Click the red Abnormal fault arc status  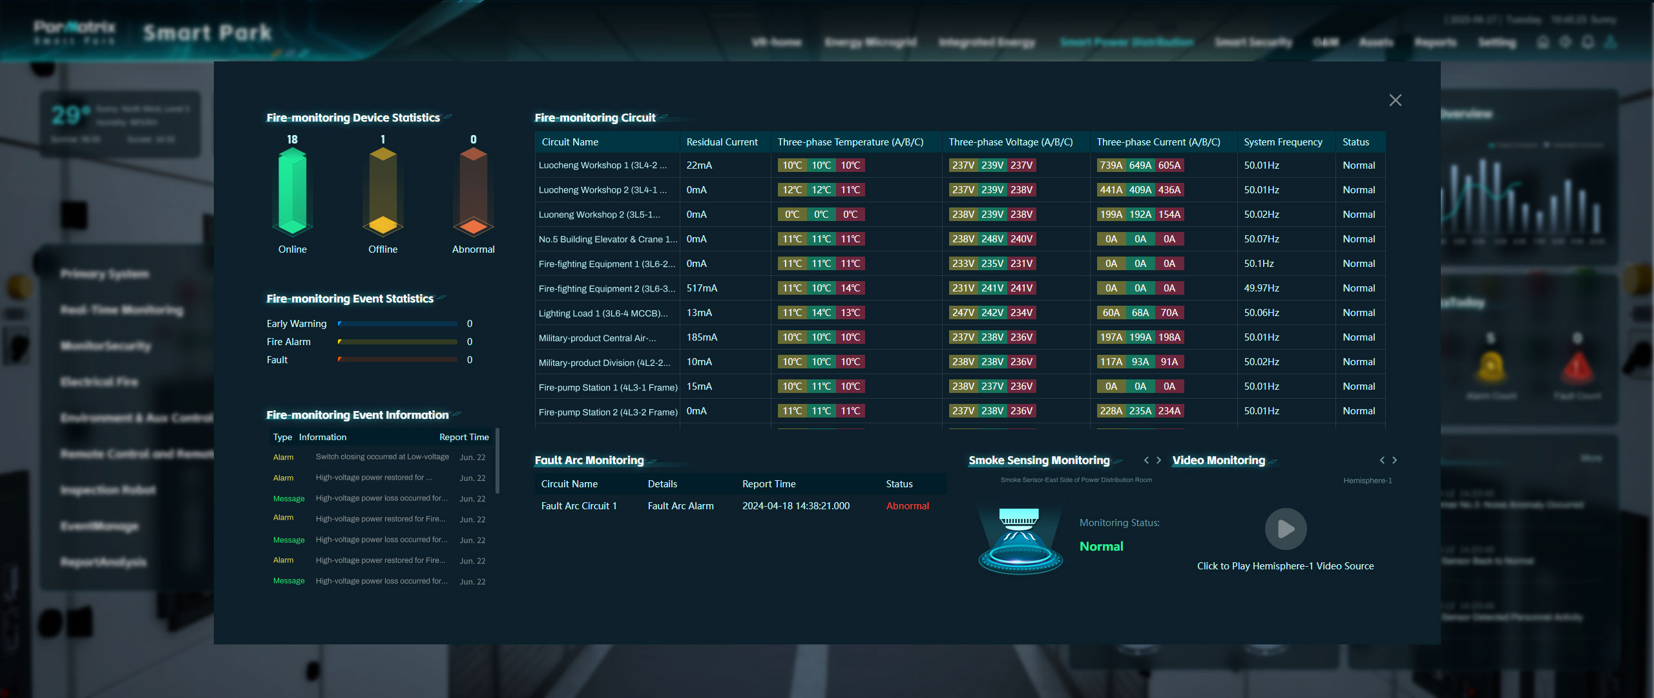(x=907, y=506)
